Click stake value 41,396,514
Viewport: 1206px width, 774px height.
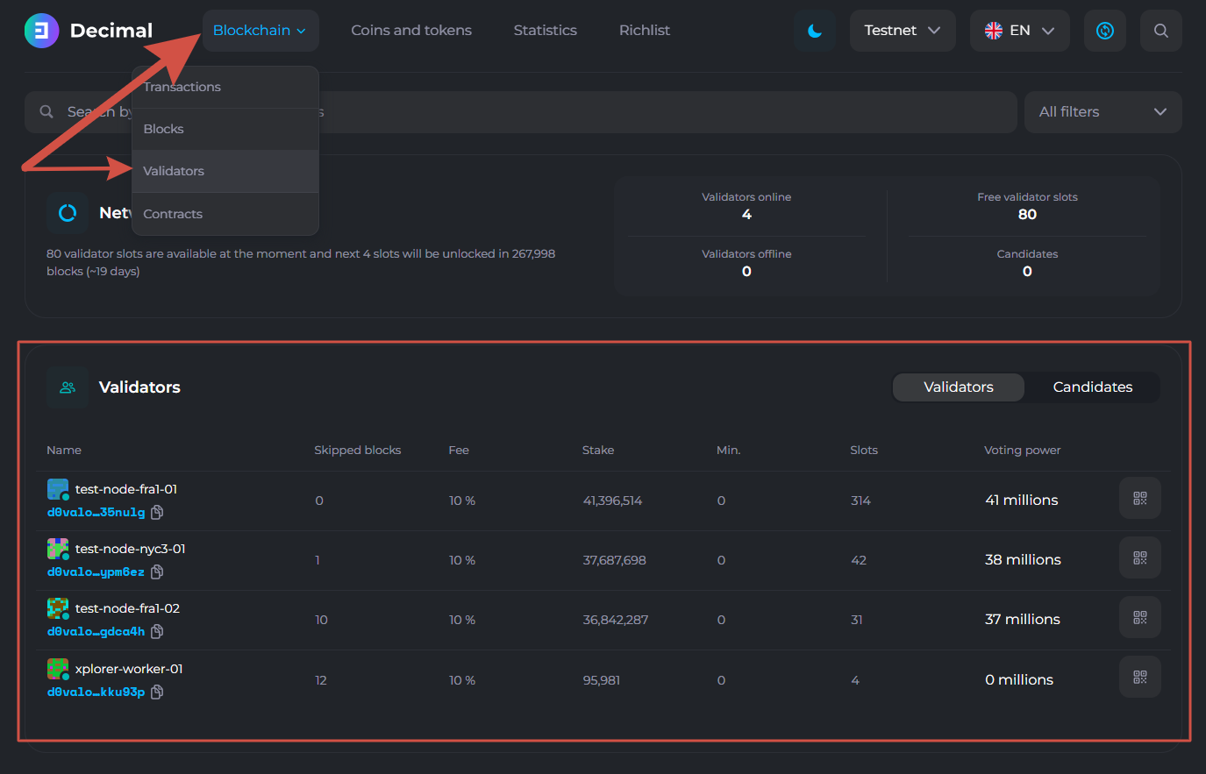pyautogui.click(x=612, y=501)
